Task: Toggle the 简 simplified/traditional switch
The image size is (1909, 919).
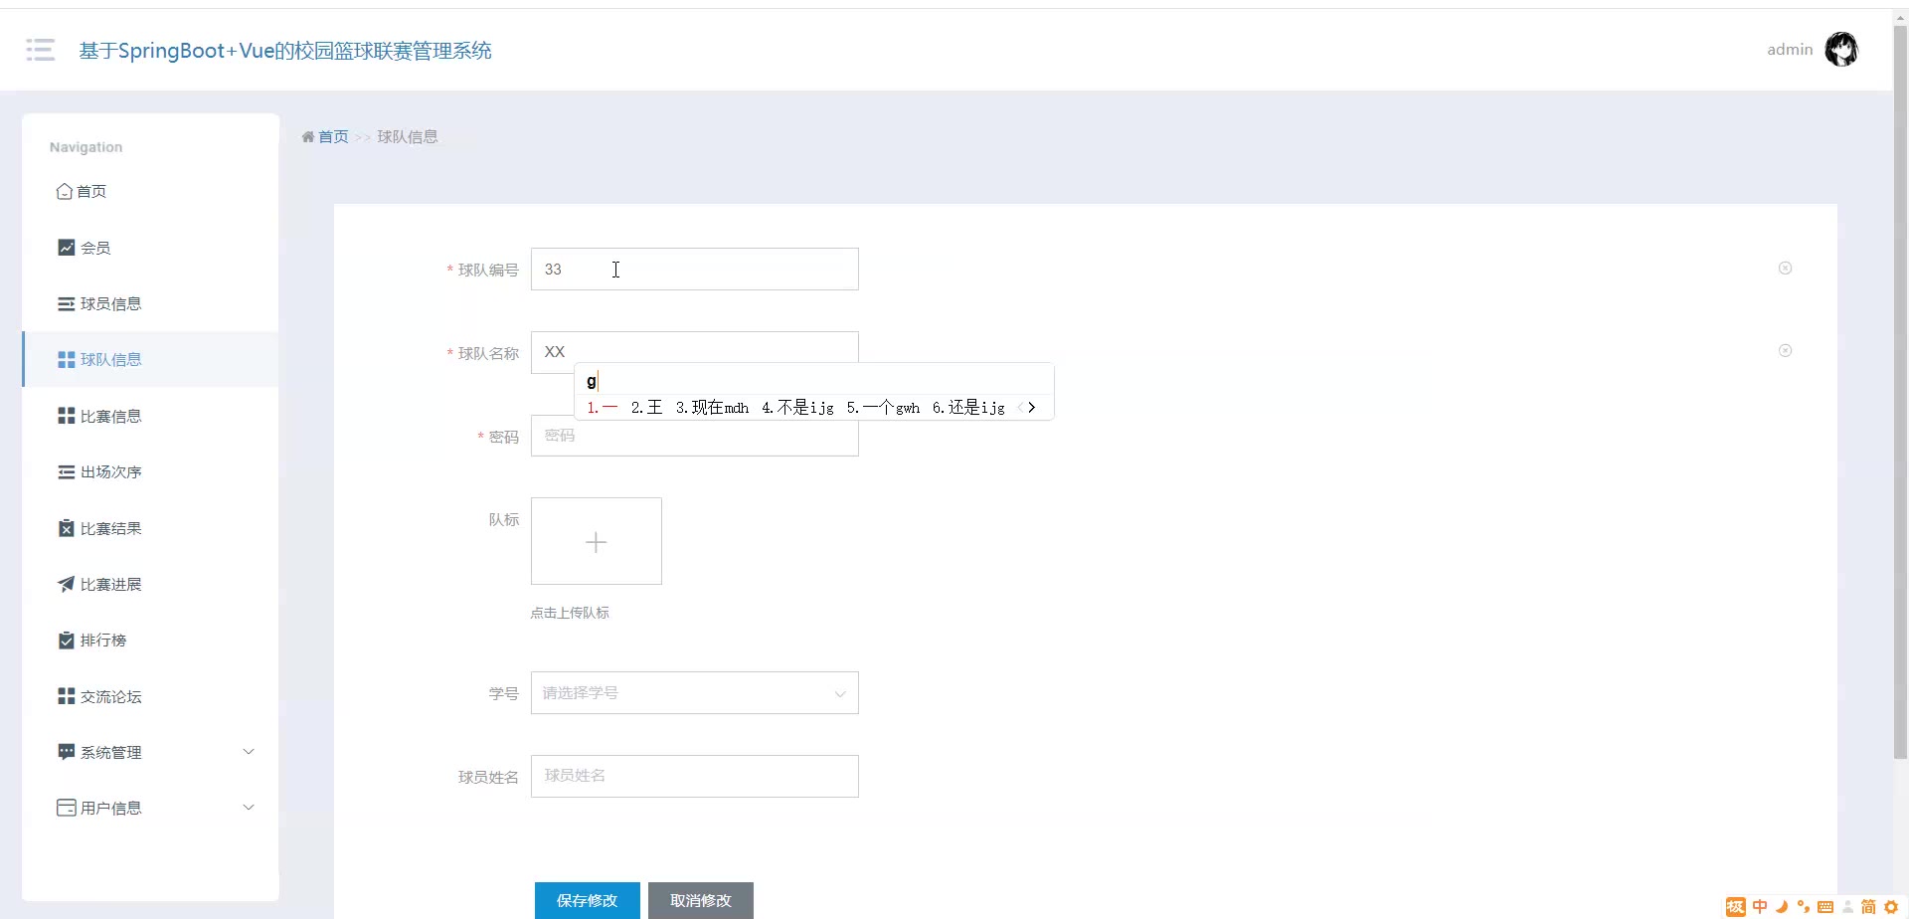Action: click(1868, 906)
